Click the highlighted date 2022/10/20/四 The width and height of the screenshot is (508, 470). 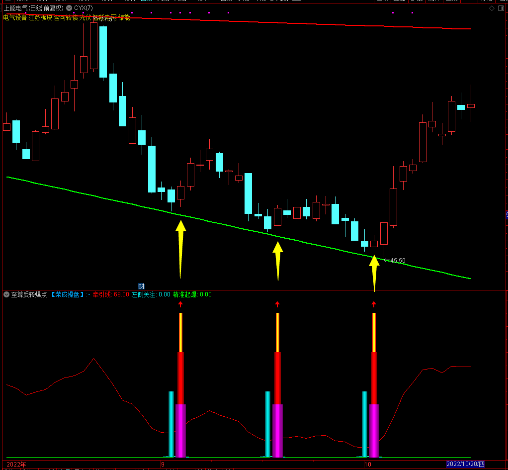coord(465,464)
